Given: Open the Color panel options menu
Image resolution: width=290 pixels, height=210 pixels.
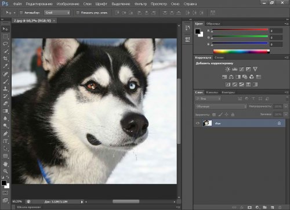Looking at the screenshot, I should [x=287, y=24].
